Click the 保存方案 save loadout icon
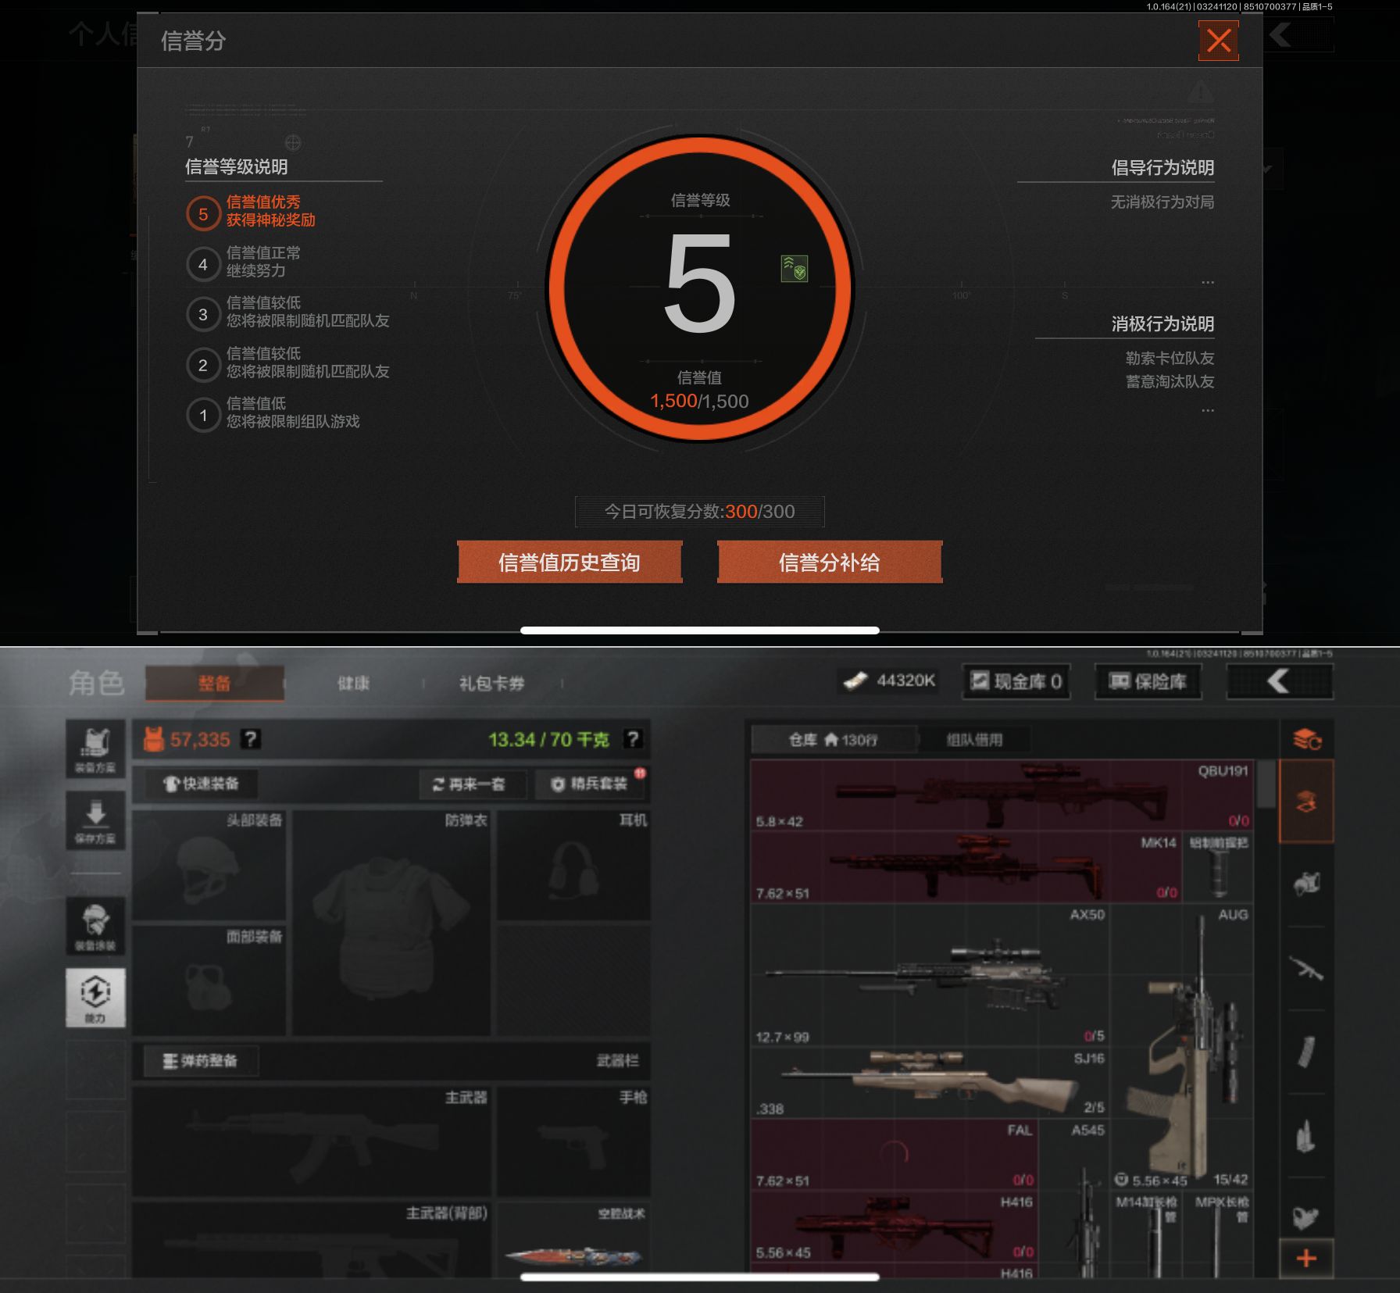This screenshot has height=1293, width=1400. (95, 820)
